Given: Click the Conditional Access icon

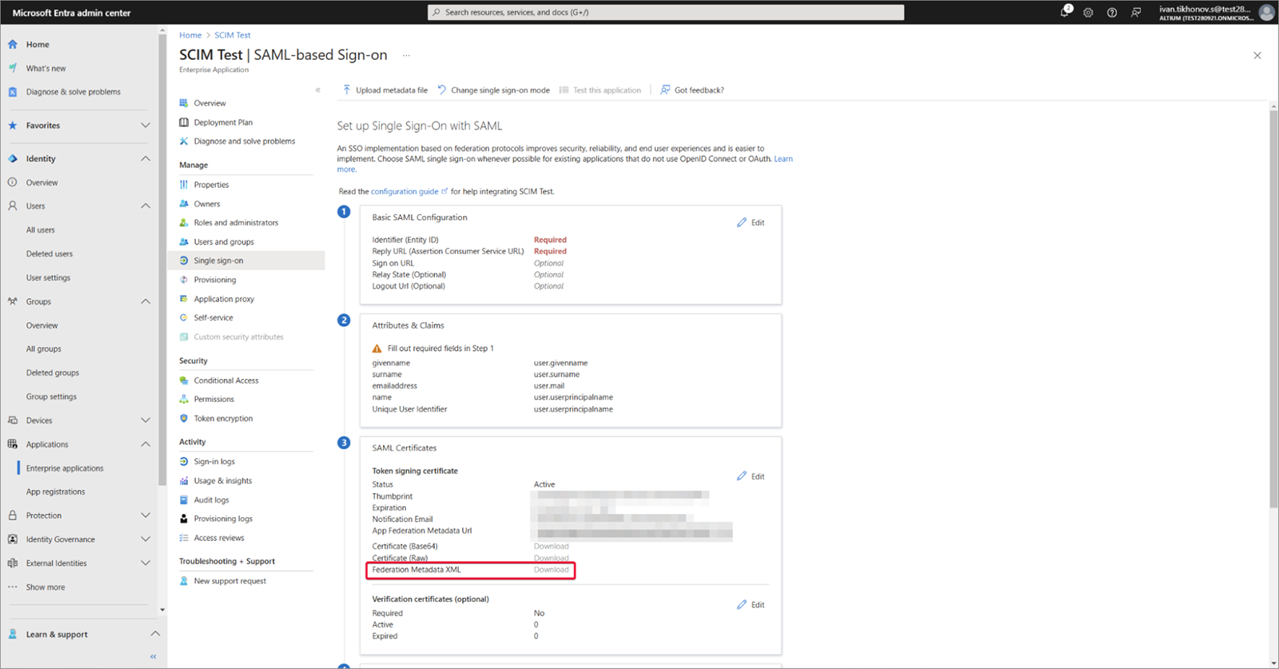Looking at the screenshot, I should point(184,380).
